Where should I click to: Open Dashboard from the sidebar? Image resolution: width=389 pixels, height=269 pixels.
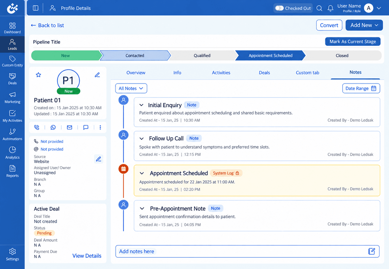12,28
